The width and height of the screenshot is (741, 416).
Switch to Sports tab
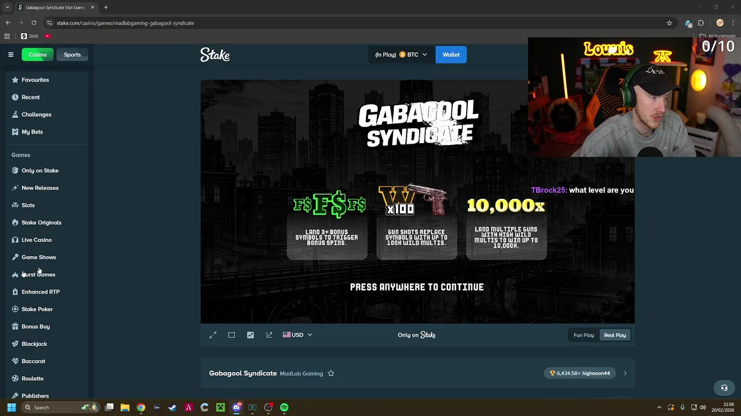point(72,55)
